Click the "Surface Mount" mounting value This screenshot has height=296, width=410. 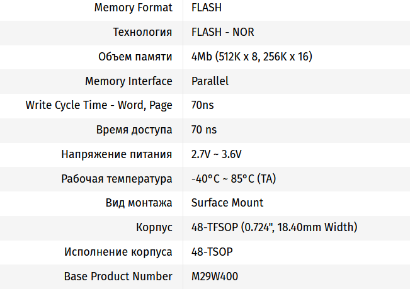(227, 203)
